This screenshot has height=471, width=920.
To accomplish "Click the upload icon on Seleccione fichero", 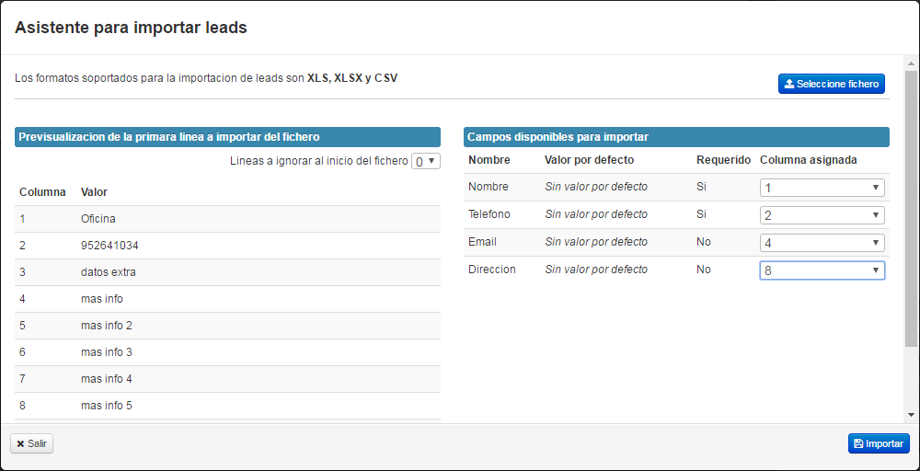I will (789, 84).
